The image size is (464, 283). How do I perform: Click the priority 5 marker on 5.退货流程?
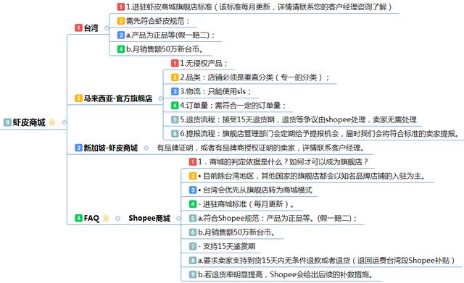point(175,119)
